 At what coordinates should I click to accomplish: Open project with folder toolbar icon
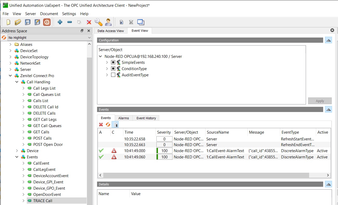click(18, 22)
